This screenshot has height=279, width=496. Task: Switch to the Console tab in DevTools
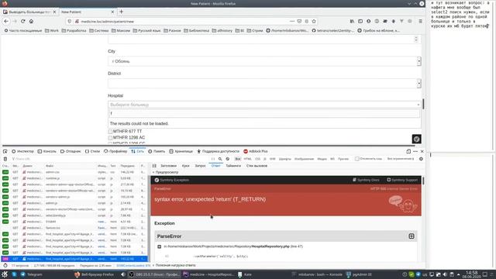click(x=46, y=151)
